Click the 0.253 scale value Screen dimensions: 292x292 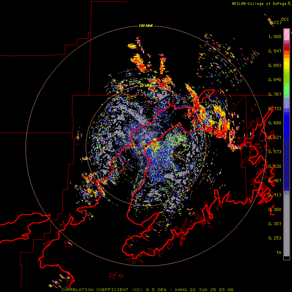coord(275,238)
